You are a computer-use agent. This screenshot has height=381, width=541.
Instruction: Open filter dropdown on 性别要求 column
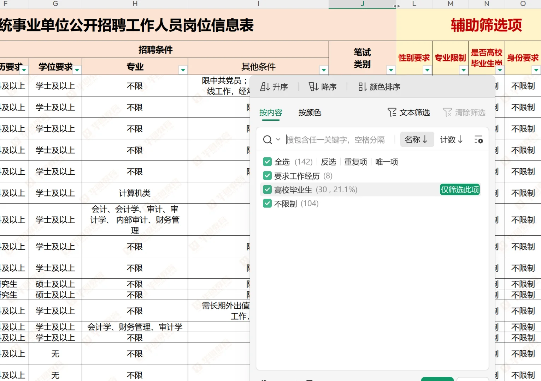click(427, 70)
